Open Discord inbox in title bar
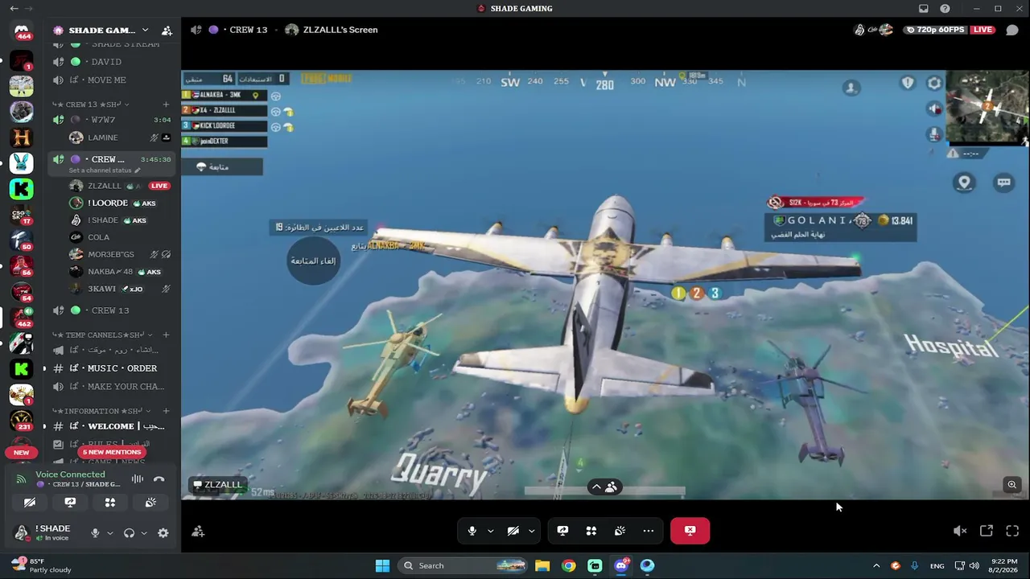The image size is (1030, 579). click(924, 9)
